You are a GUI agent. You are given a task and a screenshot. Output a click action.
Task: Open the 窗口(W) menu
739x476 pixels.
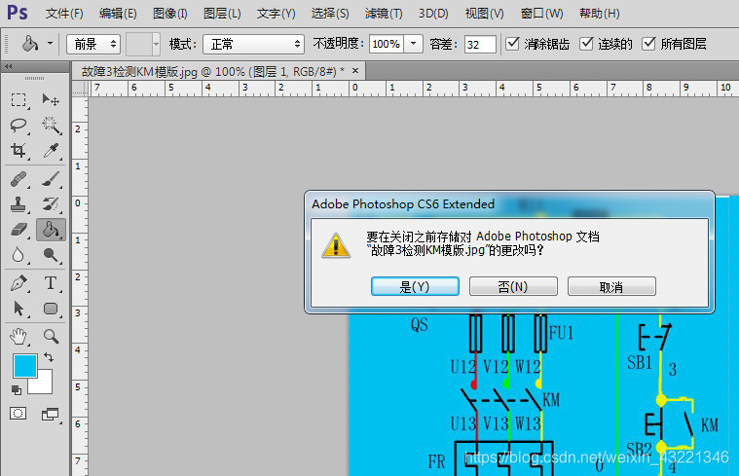click(541, 14)
